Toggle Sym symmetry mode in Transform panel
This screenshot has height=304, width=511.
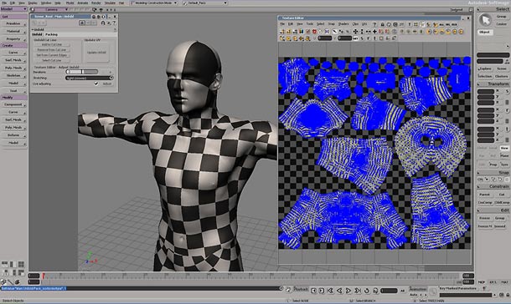504,165
